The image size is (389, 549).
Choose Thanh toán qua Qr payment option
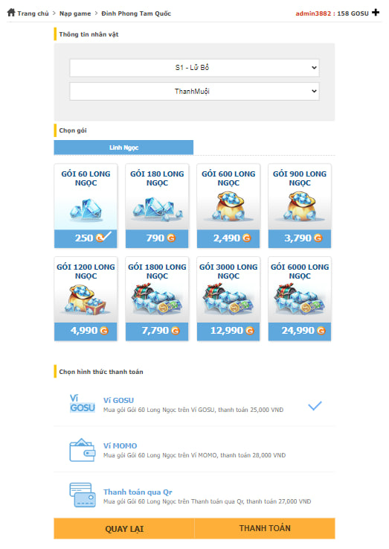[194, 495]
